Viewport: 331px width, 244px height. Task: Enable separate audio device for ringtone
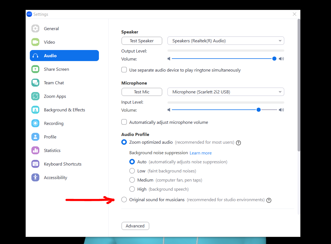(x=124, y=70)
